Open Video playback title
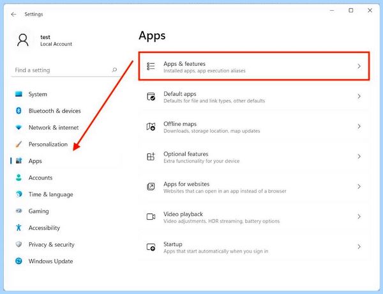Viewport: 383px width, 294px height. (183, 214)
